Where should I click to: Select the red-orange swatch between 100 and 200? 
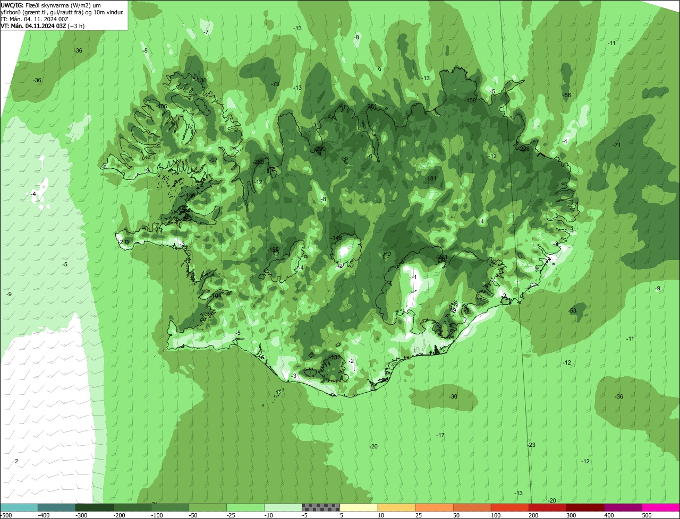(509, 507)
